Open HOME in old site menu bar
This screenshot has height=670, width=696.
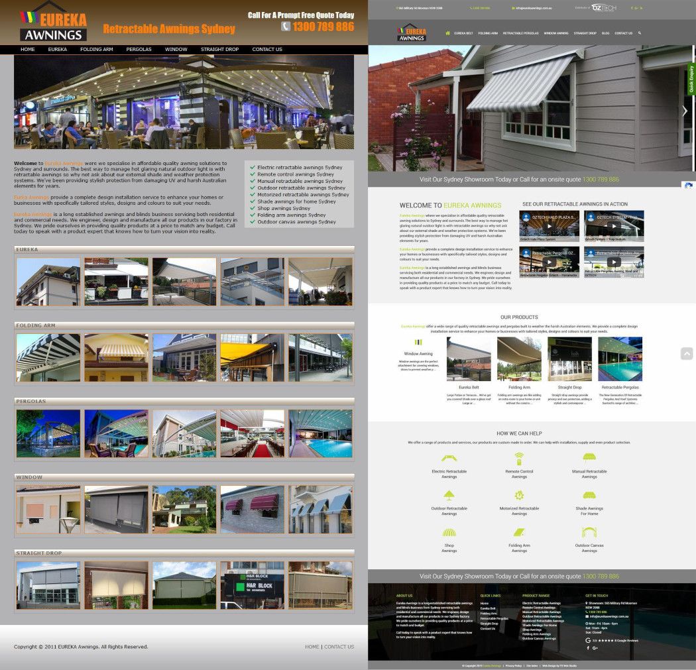[x=28, y=49]
